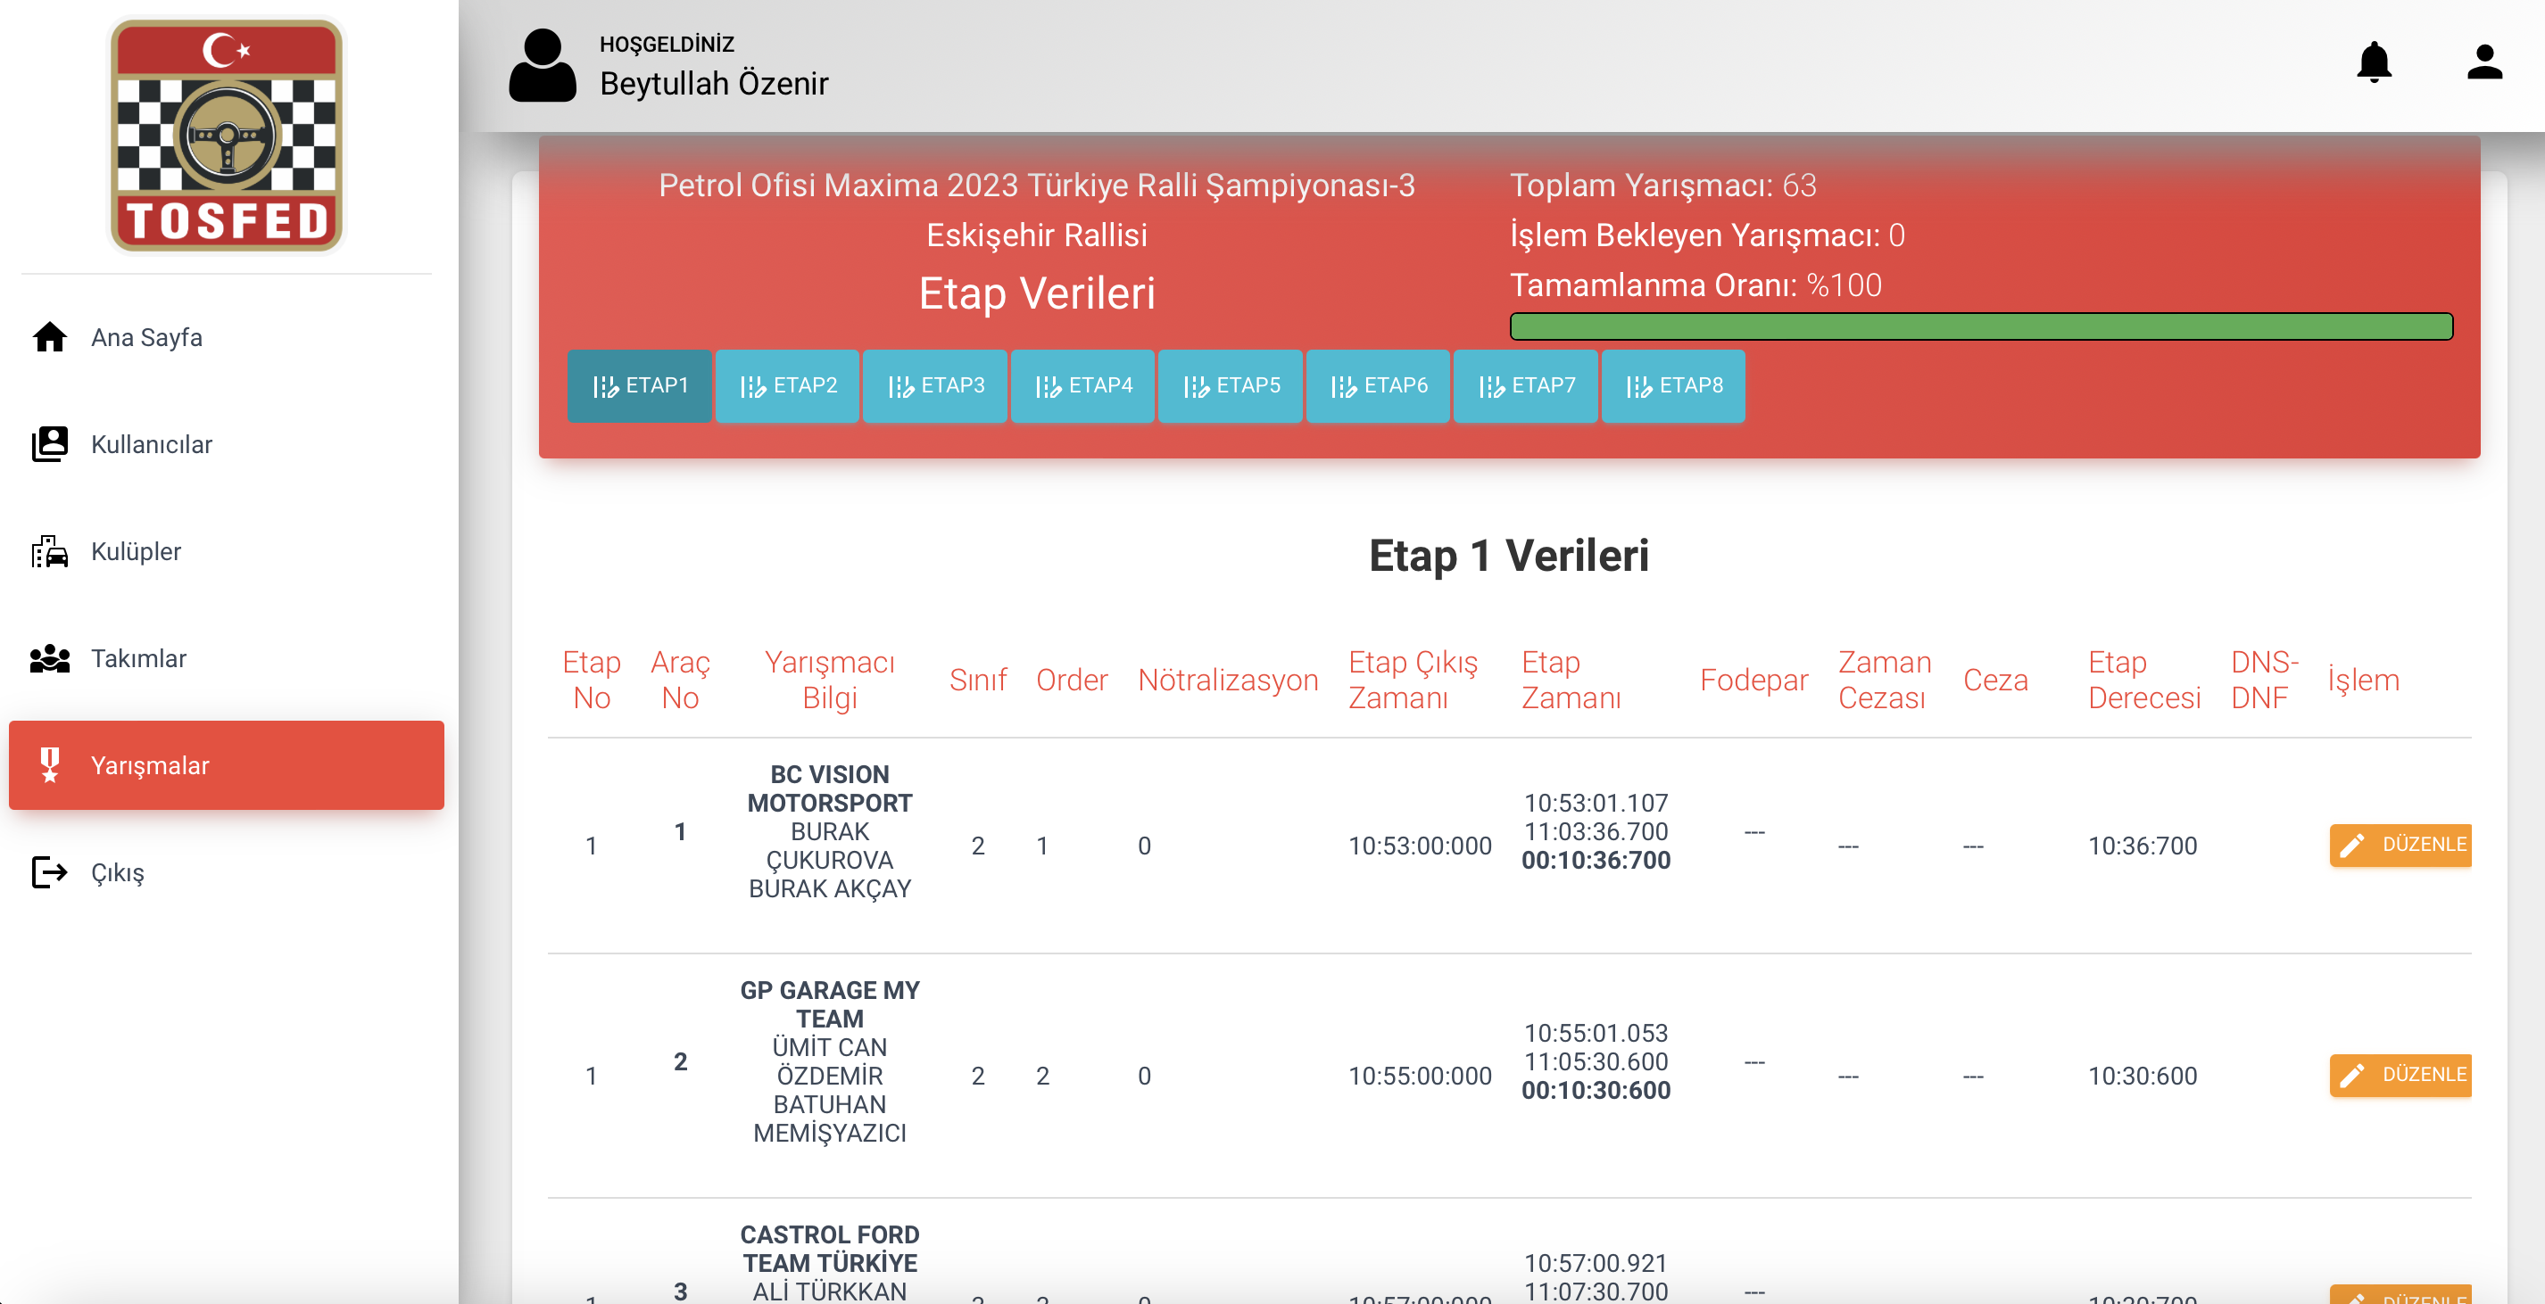Click bold time 00:10:36:700
2545x1304 pixels.
(1596, 860)
